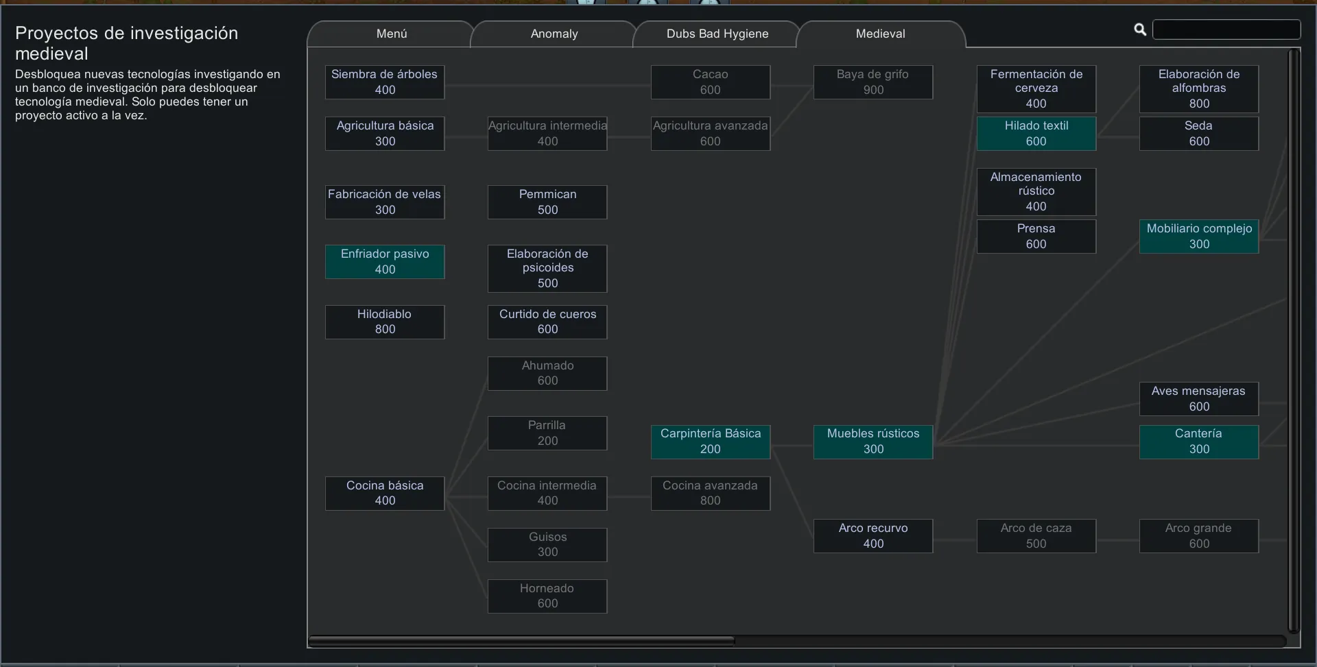The image size is (1317, 667).
Task: Choose Curtido de cueros research
Action: point(547,322)
